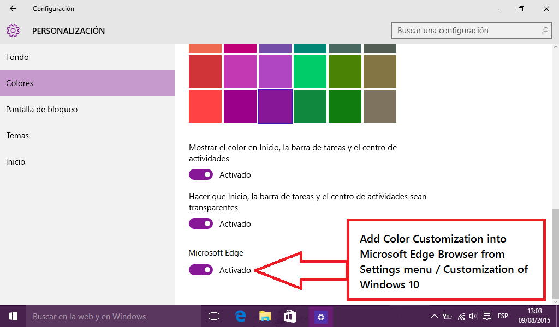Click the 'Microsoft Edge' setting label
The image size is (559, 327).
216,253
